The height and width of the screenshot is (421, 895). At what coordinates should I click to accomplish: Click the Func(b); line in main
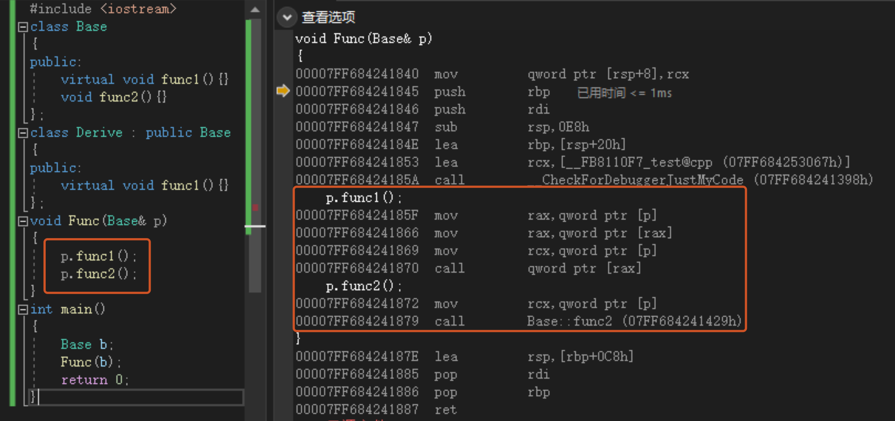point(91,362)
